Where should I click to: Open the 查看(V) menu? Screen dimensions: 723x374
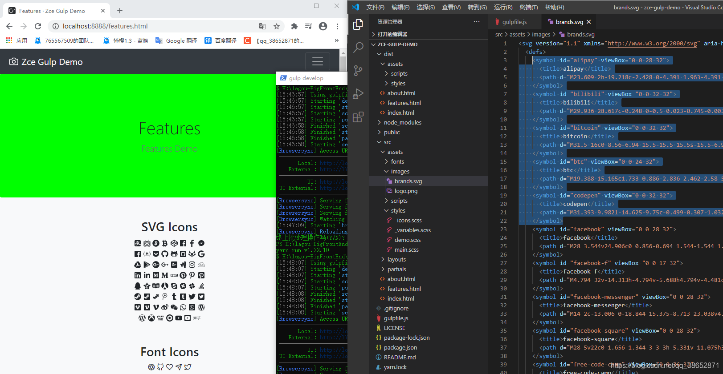click(451, 7)
